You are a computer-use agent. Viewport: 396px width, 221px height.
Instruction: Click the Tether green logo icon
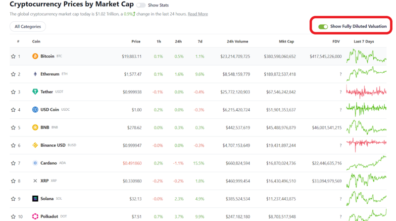click(x=35, y=91)
